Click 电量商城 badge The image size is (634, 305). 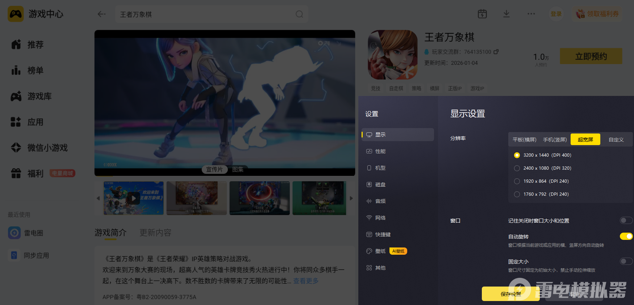coord(62,173)
